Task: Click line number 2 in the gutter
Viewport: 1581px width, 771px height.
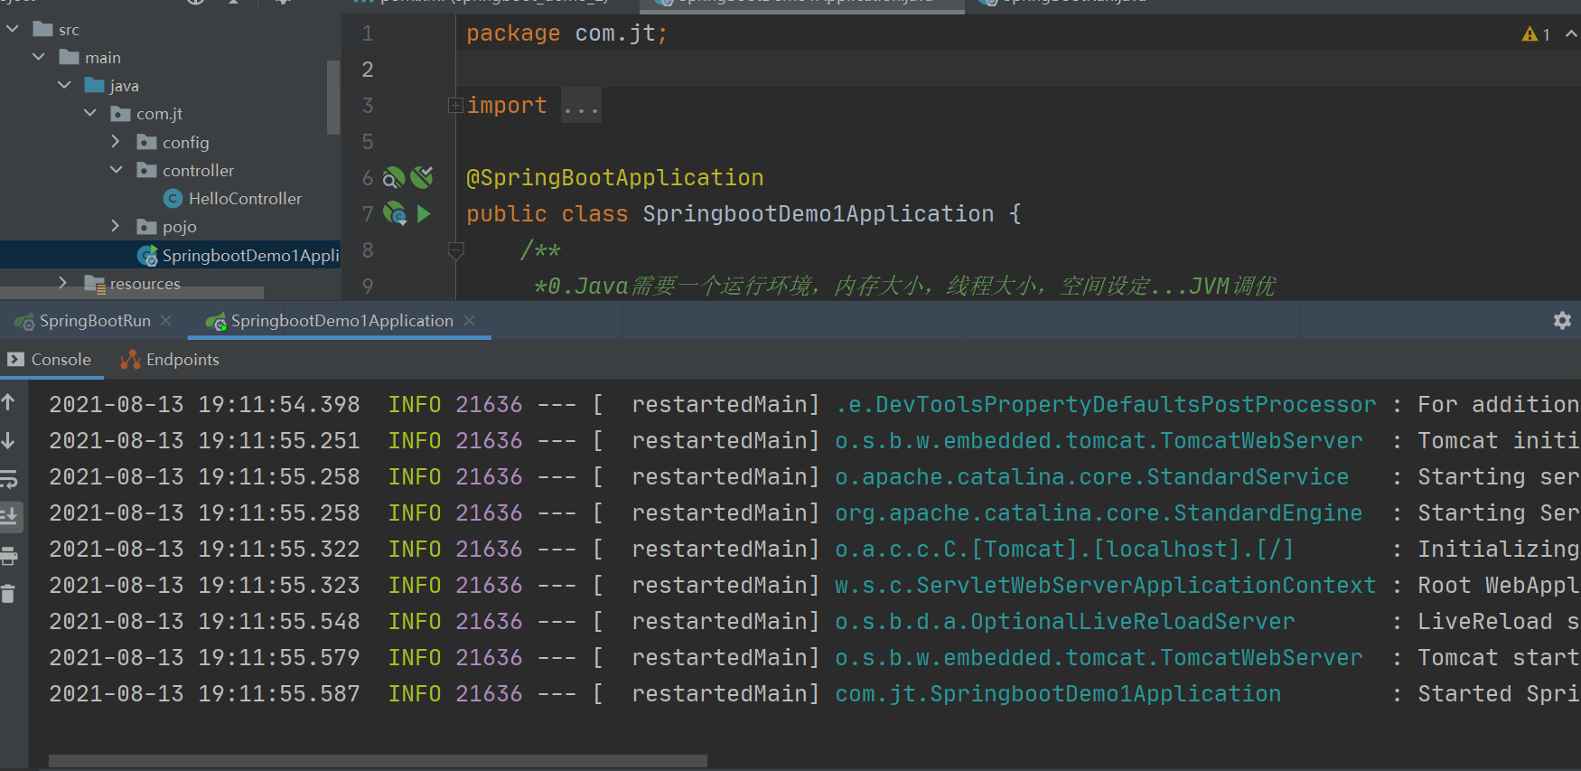Action: [368, 70]
